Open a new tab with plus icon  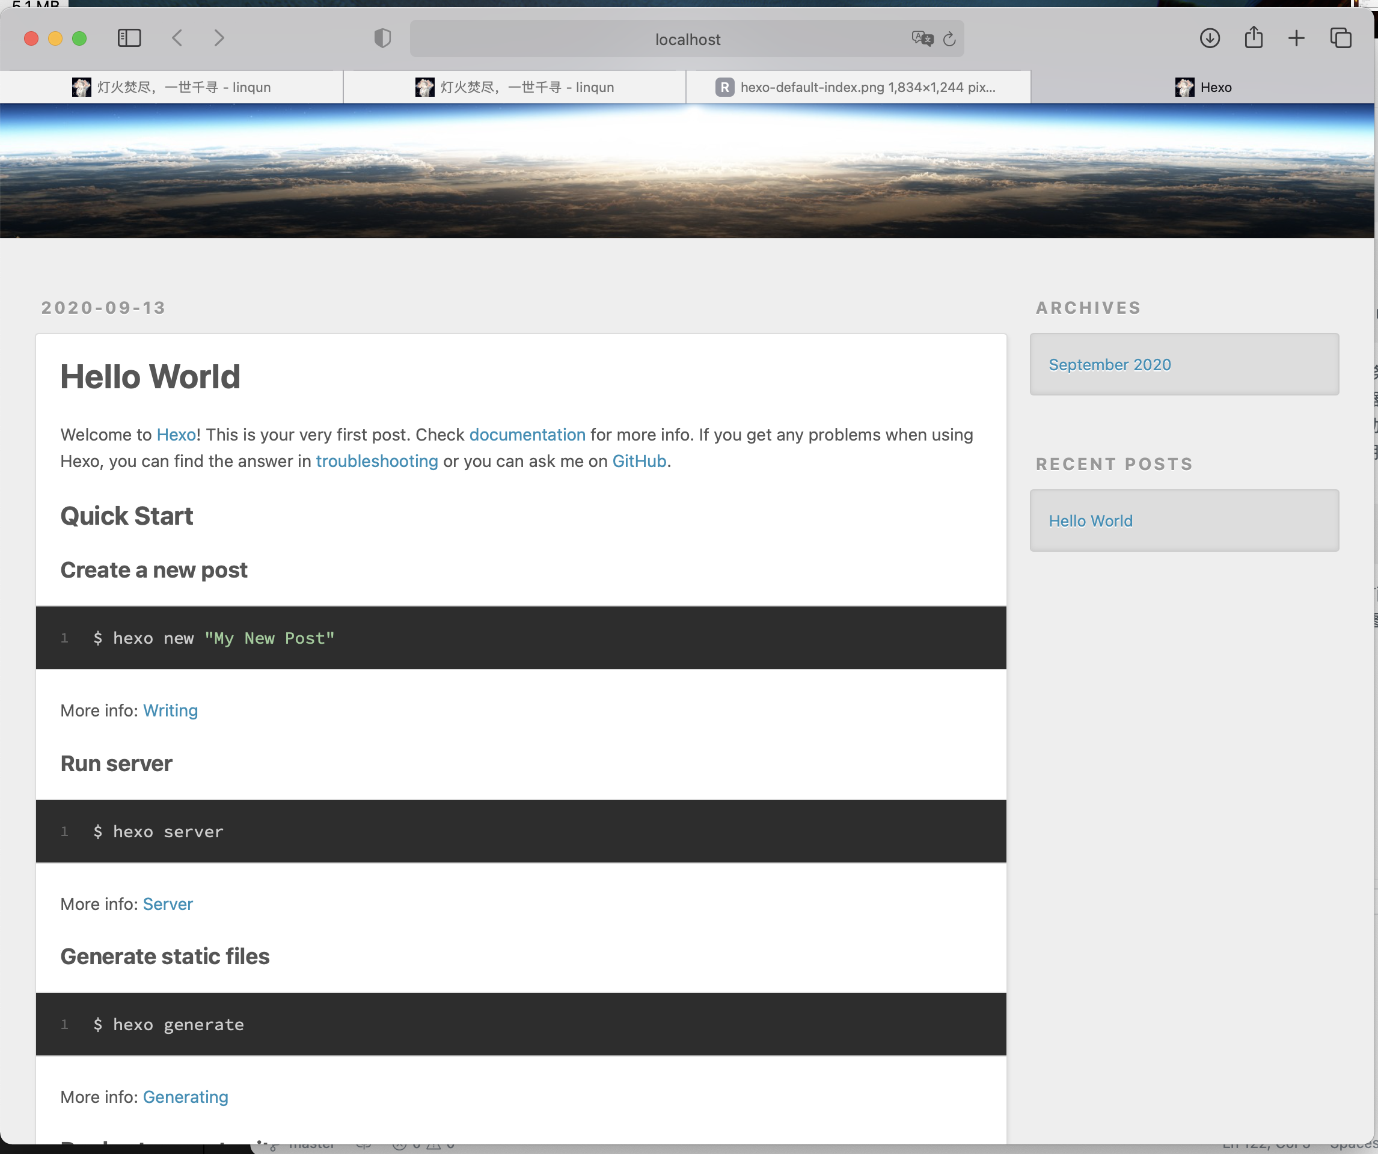[x=1296, y=38]
